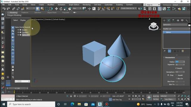Click Add Time Tag
This screenshot has width=191, height=107.
(117, 100)
